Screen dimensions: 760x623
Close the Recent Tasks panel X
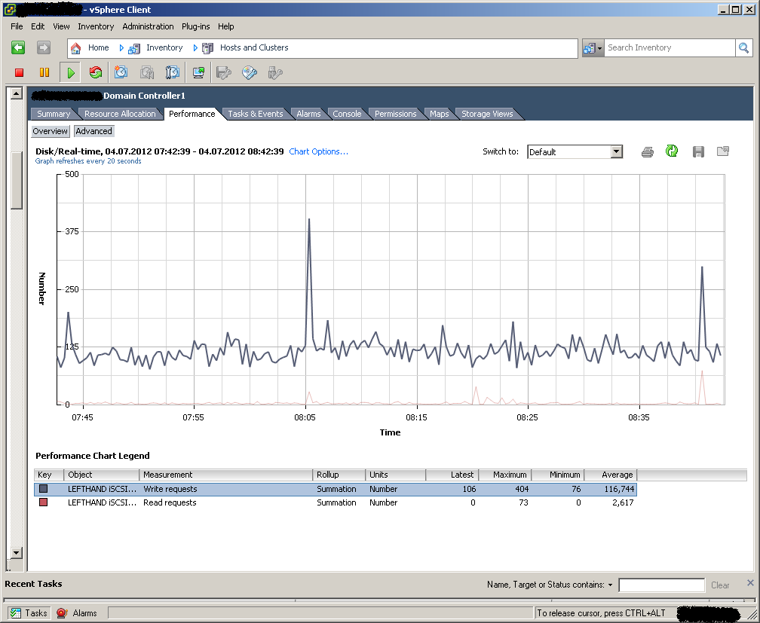click(750, 583)
